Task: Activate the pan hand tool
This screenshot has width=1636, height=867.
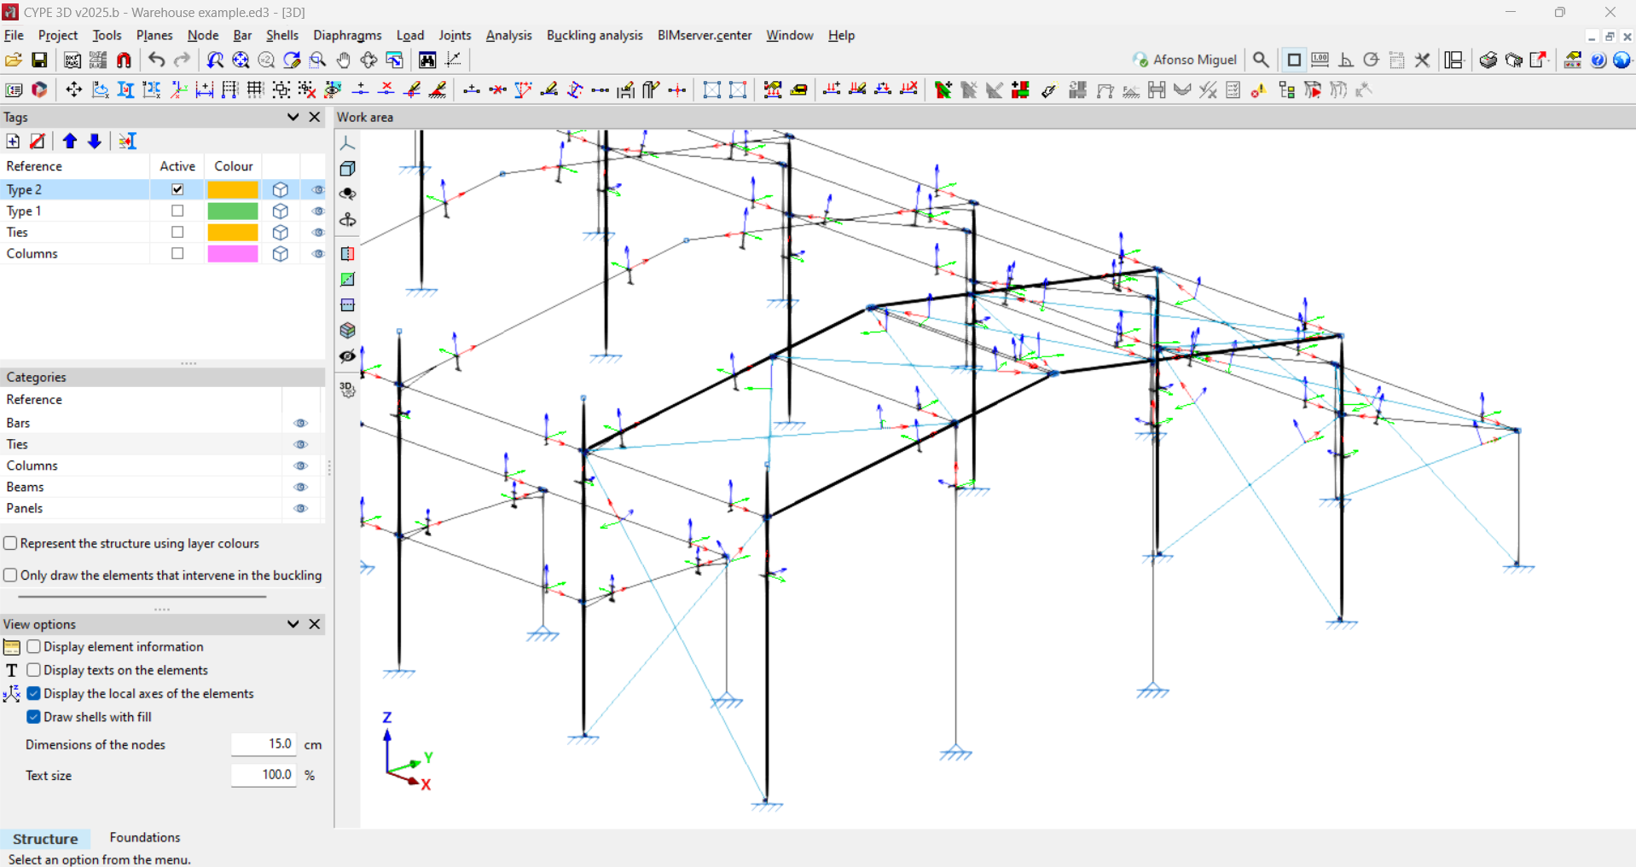Action: [x=343, y=60]
